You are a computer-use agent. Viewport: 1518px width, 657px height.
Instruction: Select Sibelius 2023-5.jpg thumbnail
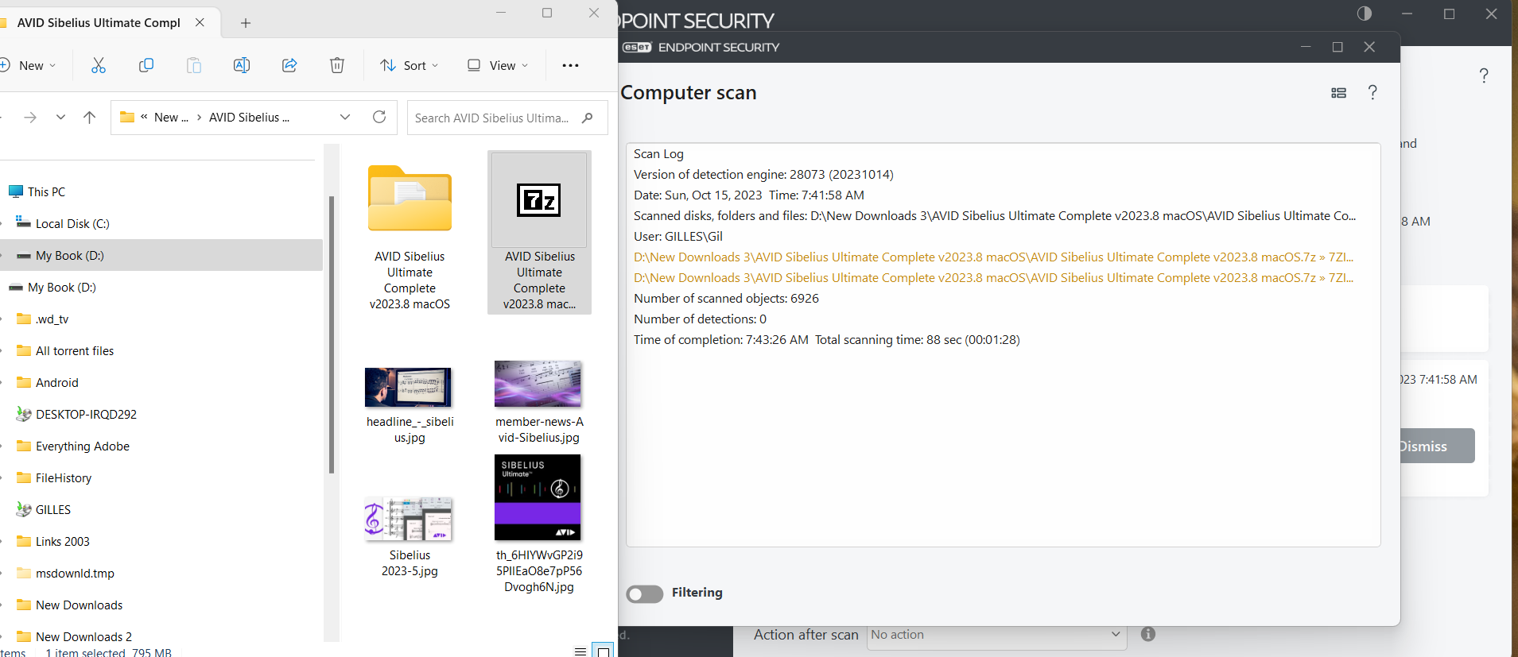pos(409,519)
